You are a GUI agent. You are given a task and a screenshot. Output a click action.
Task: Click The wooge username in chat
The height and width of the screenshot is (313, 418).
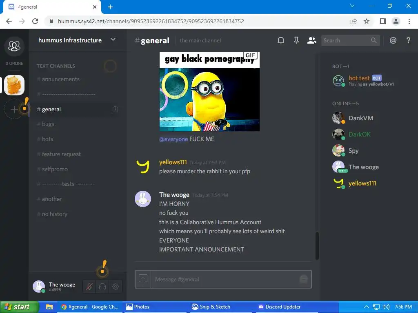(174, 195)
